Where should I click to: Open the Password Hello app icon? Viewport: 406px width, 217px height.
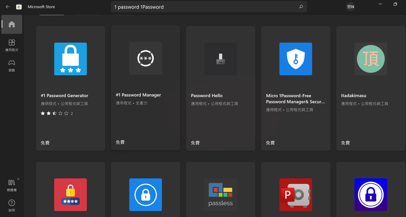[x=221, y=59]
